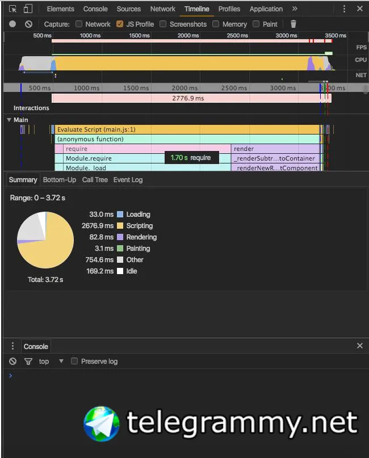Switch to the Console tab in top bar

click(x=95, y=9)
